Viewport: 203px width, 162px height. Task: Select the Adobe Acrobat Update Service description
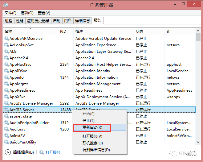(x=103, y=38)
